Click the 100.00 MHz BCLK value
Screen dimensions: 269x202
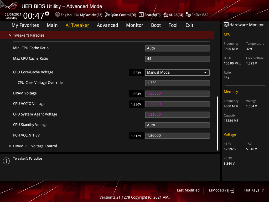tap(232, 63)
